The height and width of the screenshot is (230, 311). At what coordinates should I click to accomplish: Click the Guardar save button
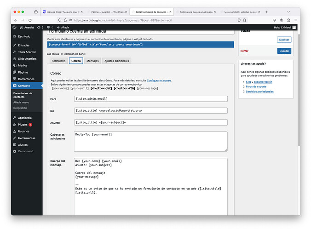(x=284, y=51)
